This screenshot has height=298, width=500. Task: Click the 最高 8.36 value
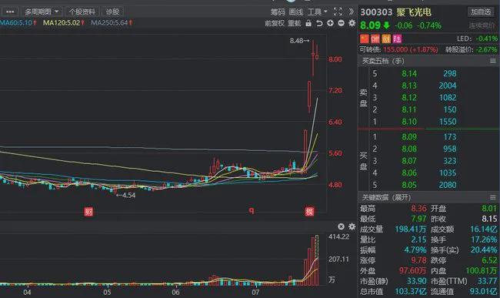tap(418, 209)
